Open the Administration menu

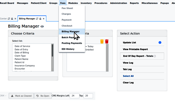118,3
